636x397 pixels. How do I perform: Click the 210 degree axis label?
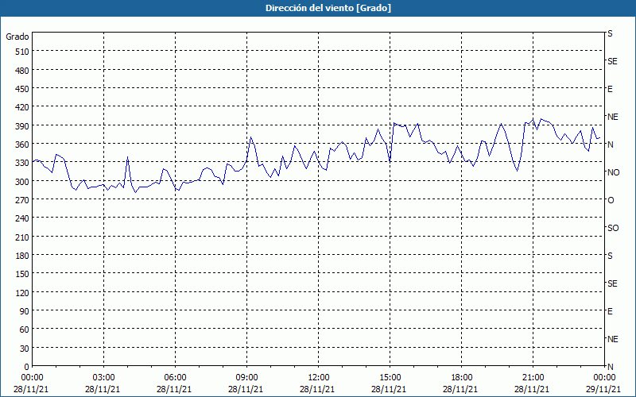(22, 237)
